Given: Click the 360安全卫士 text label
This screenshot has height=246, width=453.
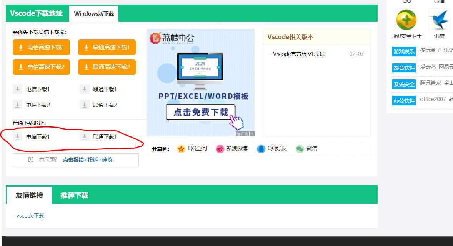Looking at the screenshot, I should click(407, 36).
